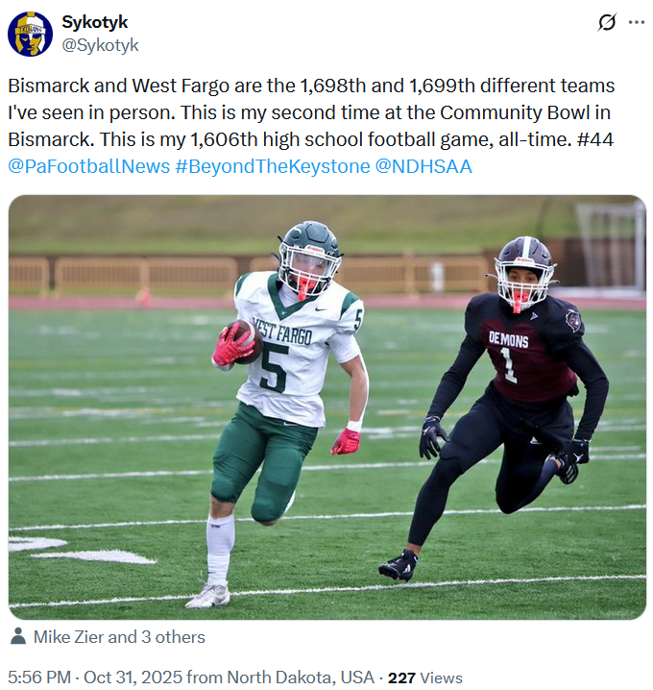
Task: Click the tweet text about Bismarck
Action: click(311, 112)
